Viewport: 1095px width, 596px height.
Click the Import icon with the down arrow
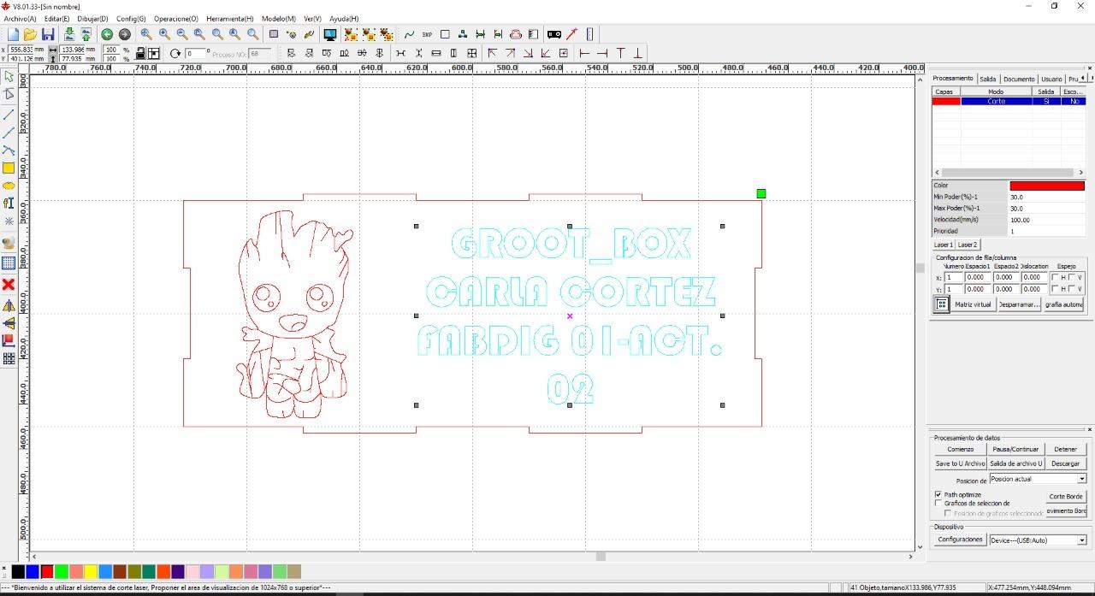click(x=69, y=34)
